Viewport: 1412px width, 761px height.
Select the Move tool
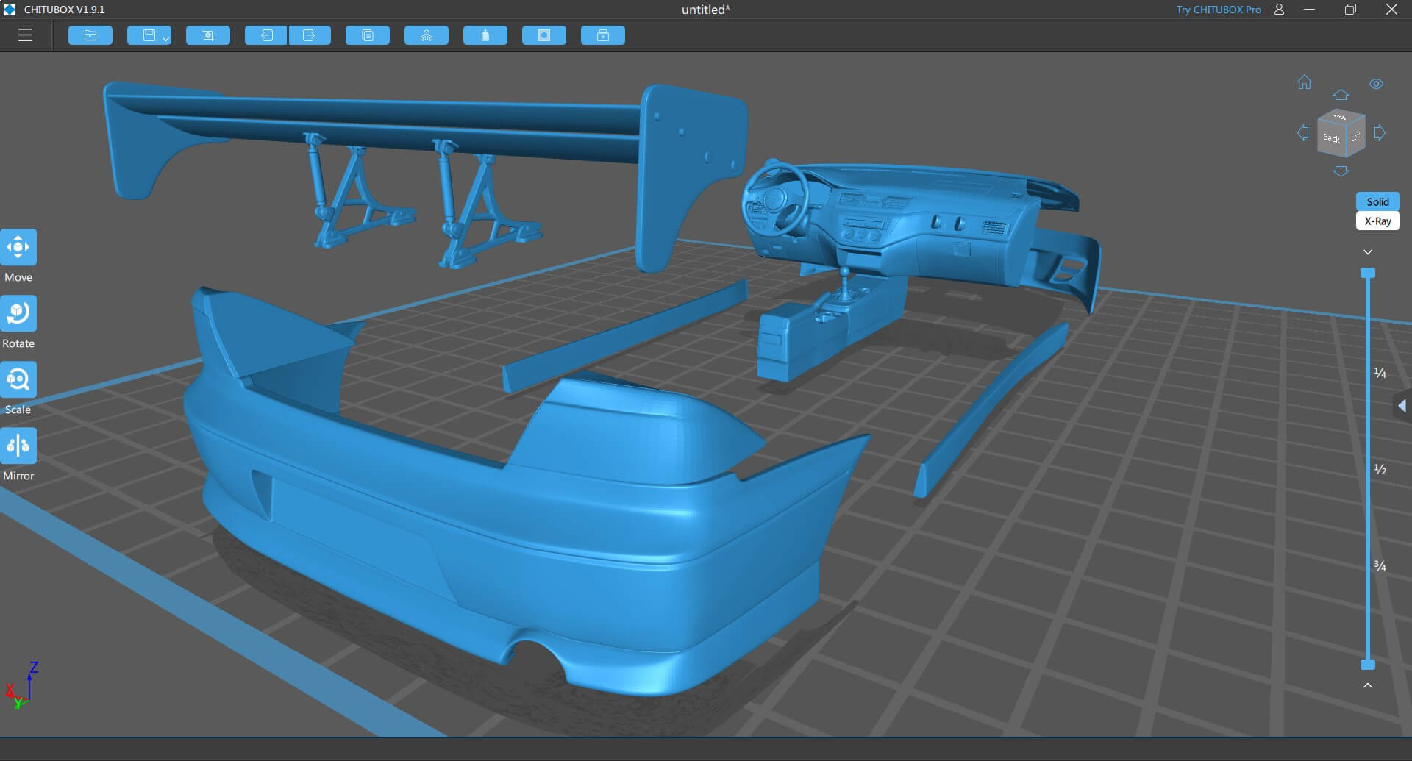tap(18, 248)
